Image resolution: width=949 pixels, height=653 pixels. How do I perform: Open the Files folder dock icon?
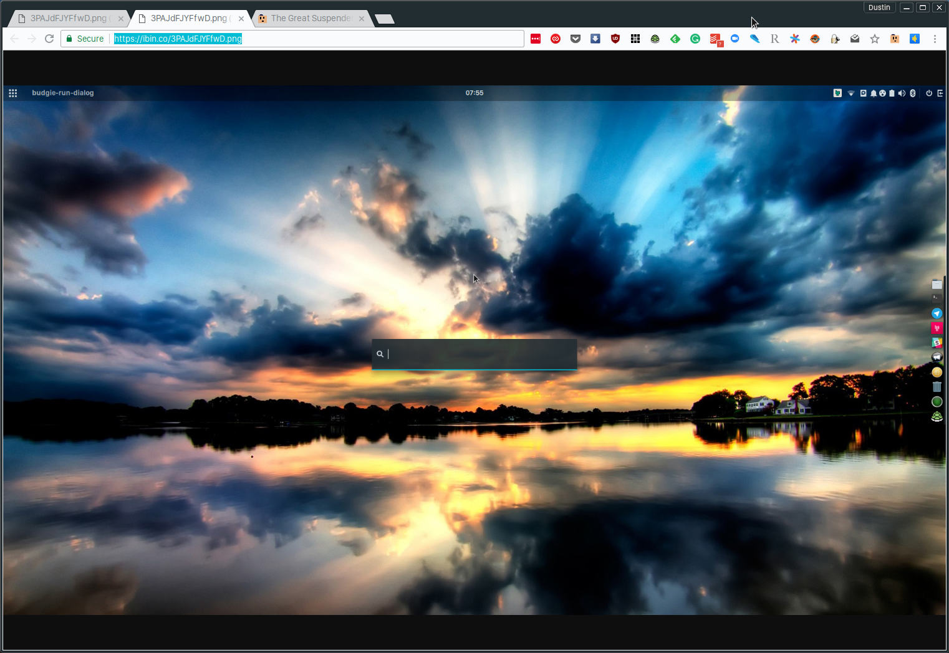coord(937,285)
